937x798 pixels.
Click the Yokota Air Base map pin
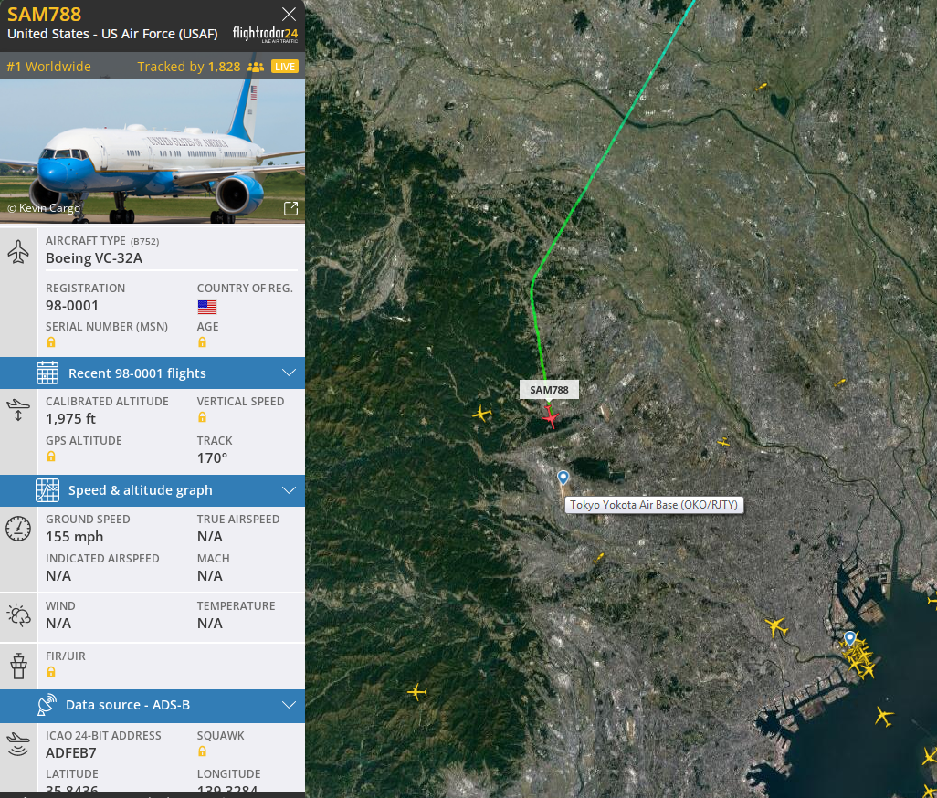pos(563,478)
